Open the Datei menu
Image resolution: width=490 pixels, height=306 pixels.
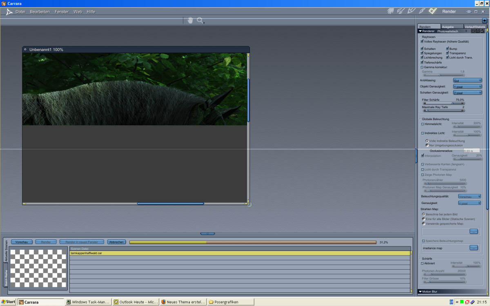[x=20, y=12]
